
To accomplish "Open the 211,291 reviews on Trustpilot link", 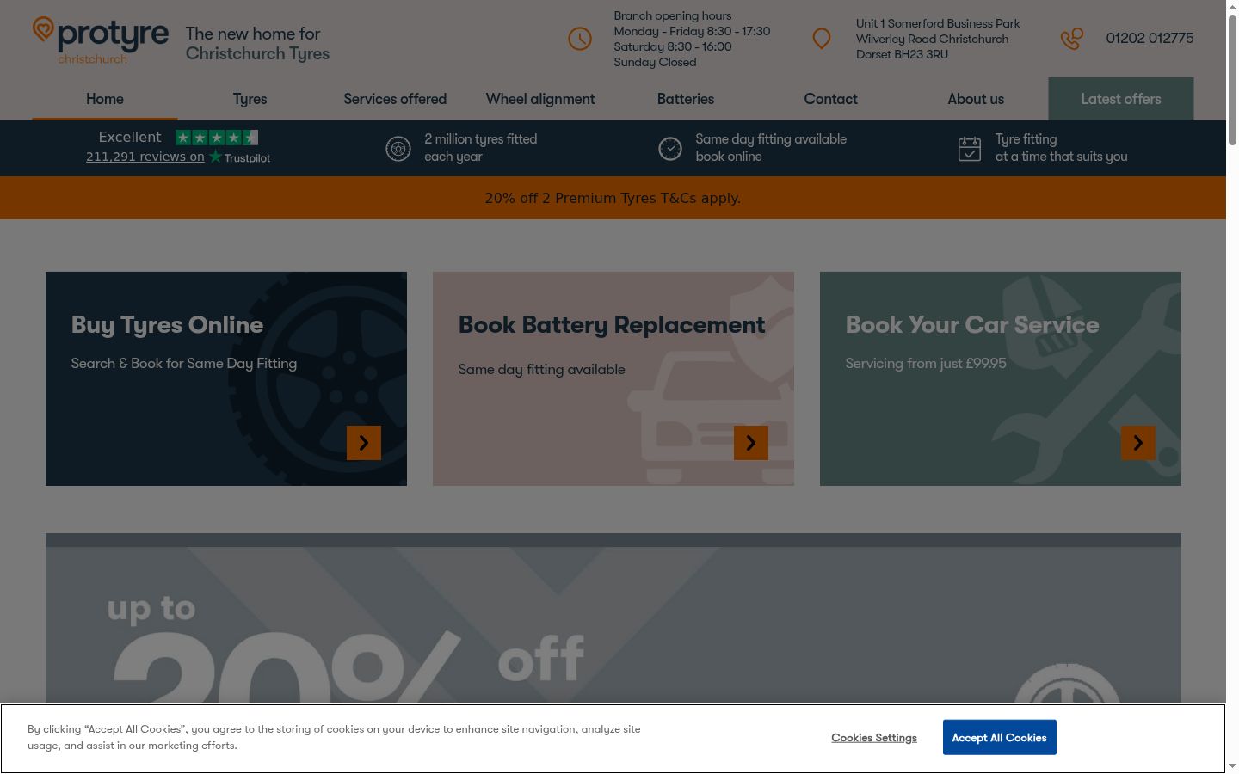I will point(178,157).
